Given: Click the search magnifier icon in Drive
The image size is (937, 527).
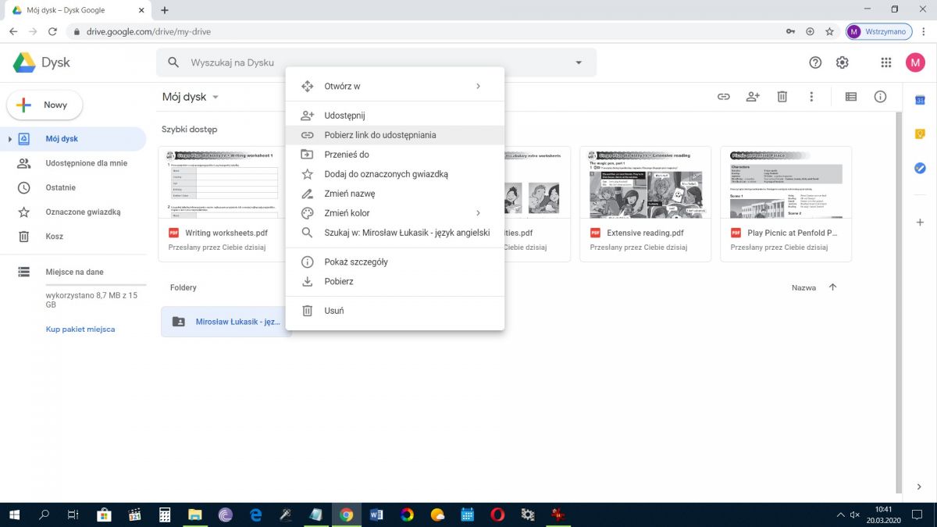Looking at the screenshot, I should coord(174,62).
